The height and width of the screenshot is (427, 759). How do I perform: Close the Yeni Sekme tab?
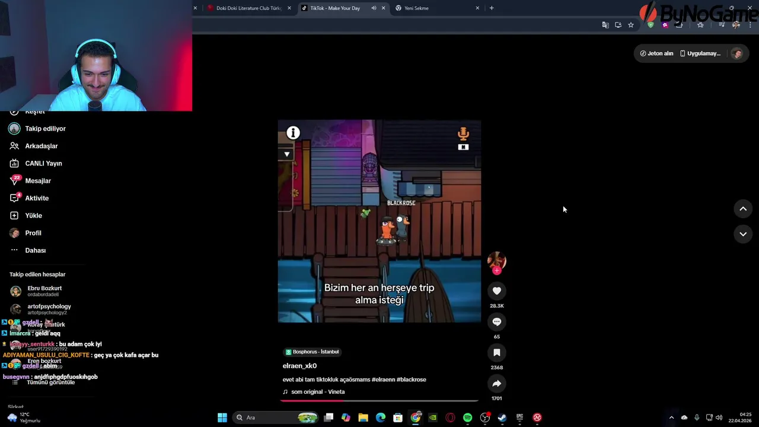[477, 8]
